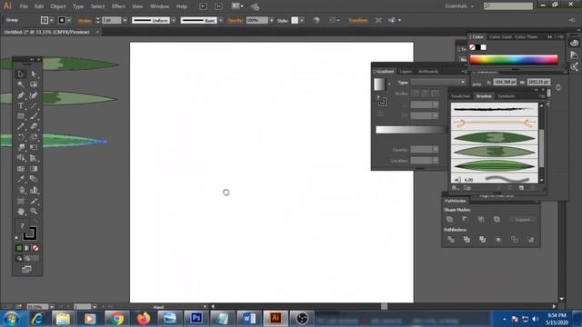Set fill to Color mode
Screen dimensions: 582x327
[x=19, y=248]
